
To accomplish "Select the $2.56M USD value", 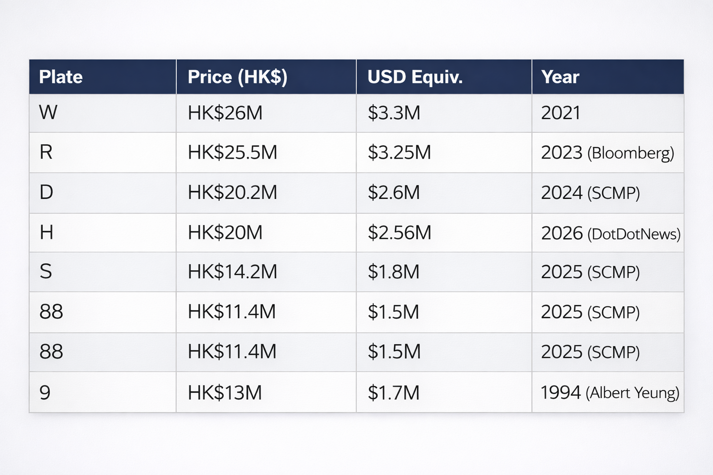I will [399, 232].
